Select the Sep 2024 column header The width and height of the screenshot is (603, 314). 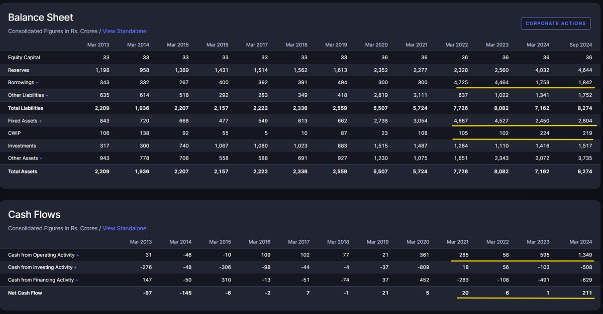[580, 44]
